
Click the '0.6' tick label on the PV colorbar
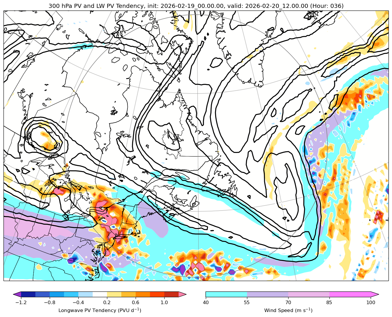(135, 302)
